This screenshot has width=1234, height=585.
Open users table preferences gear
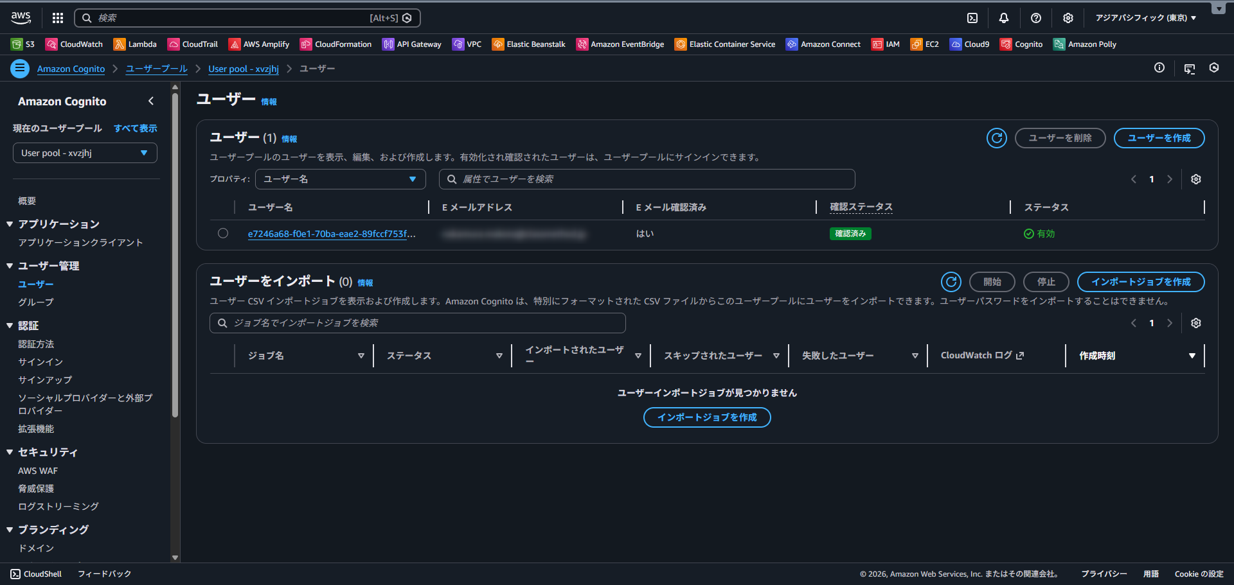point(1195,179)
